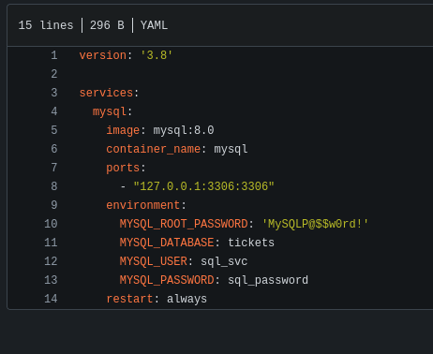
Task: Click the port mapping string 127.0.0.1:3306:3306
Action: [203, 186]
